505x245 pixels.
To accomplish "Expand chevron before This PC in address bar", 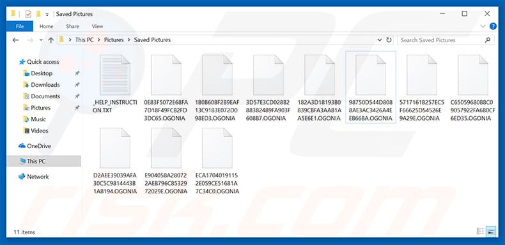I will coord(70,40).
